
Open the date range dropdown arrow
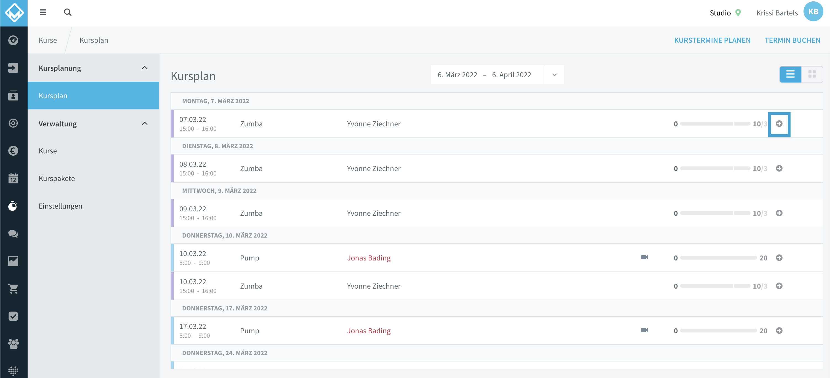tap(554, 75)
